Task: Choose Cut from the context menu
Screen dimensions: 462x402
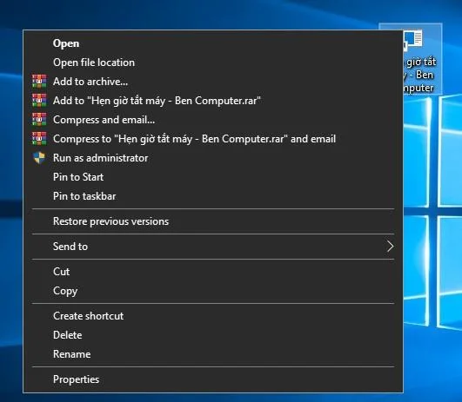Action: tap(213, 272)
